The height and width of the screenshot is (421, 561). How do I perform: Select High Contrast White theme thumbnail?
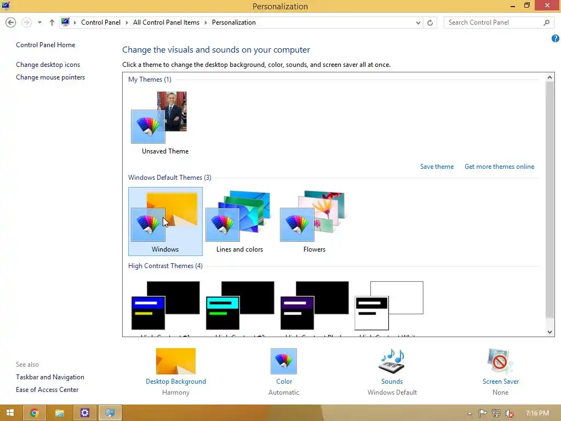(388, 305)
